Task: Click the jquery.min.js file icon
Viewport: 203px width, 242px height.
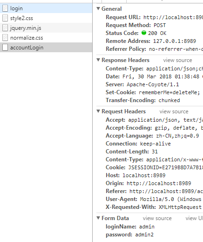Action: tap(5, 28)
